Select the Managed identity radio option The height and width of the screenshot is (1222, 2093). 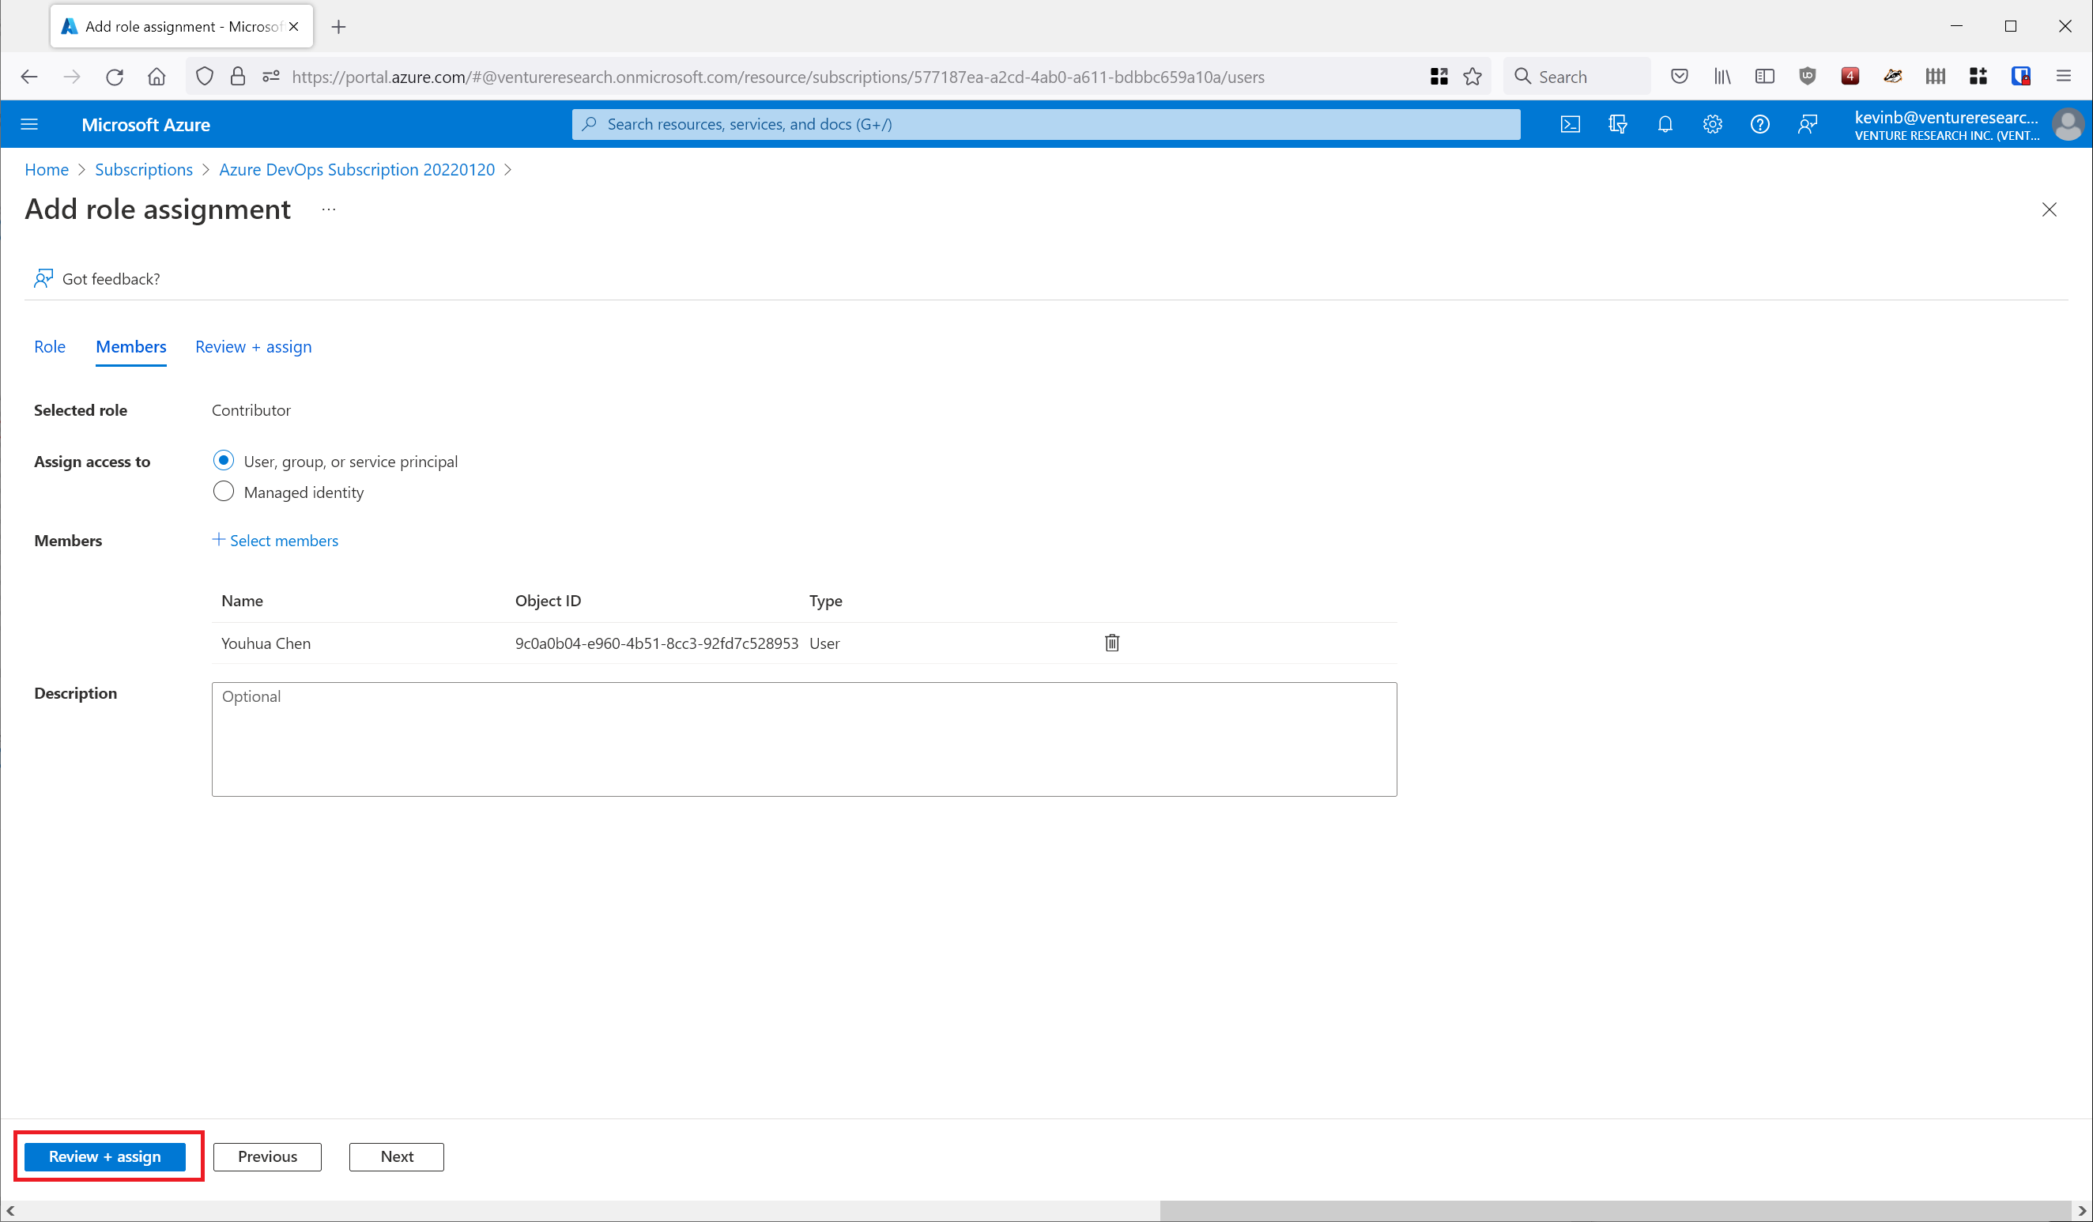224,492
